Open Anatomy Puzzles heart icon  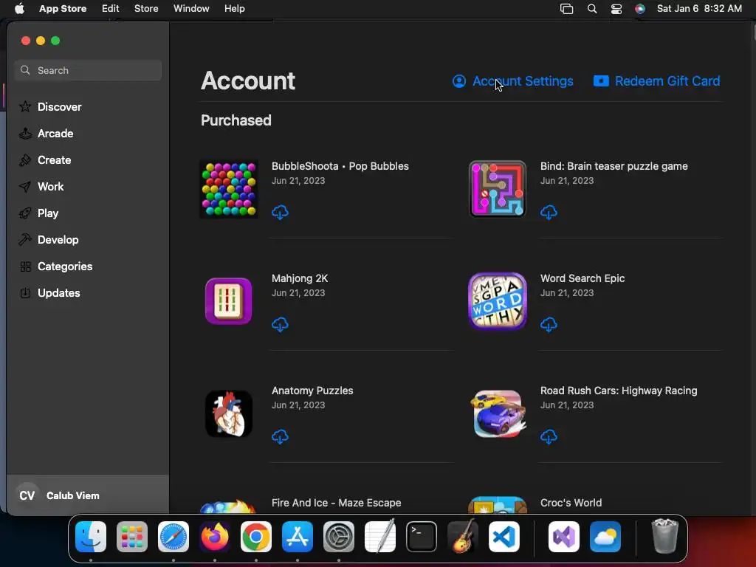229,413
